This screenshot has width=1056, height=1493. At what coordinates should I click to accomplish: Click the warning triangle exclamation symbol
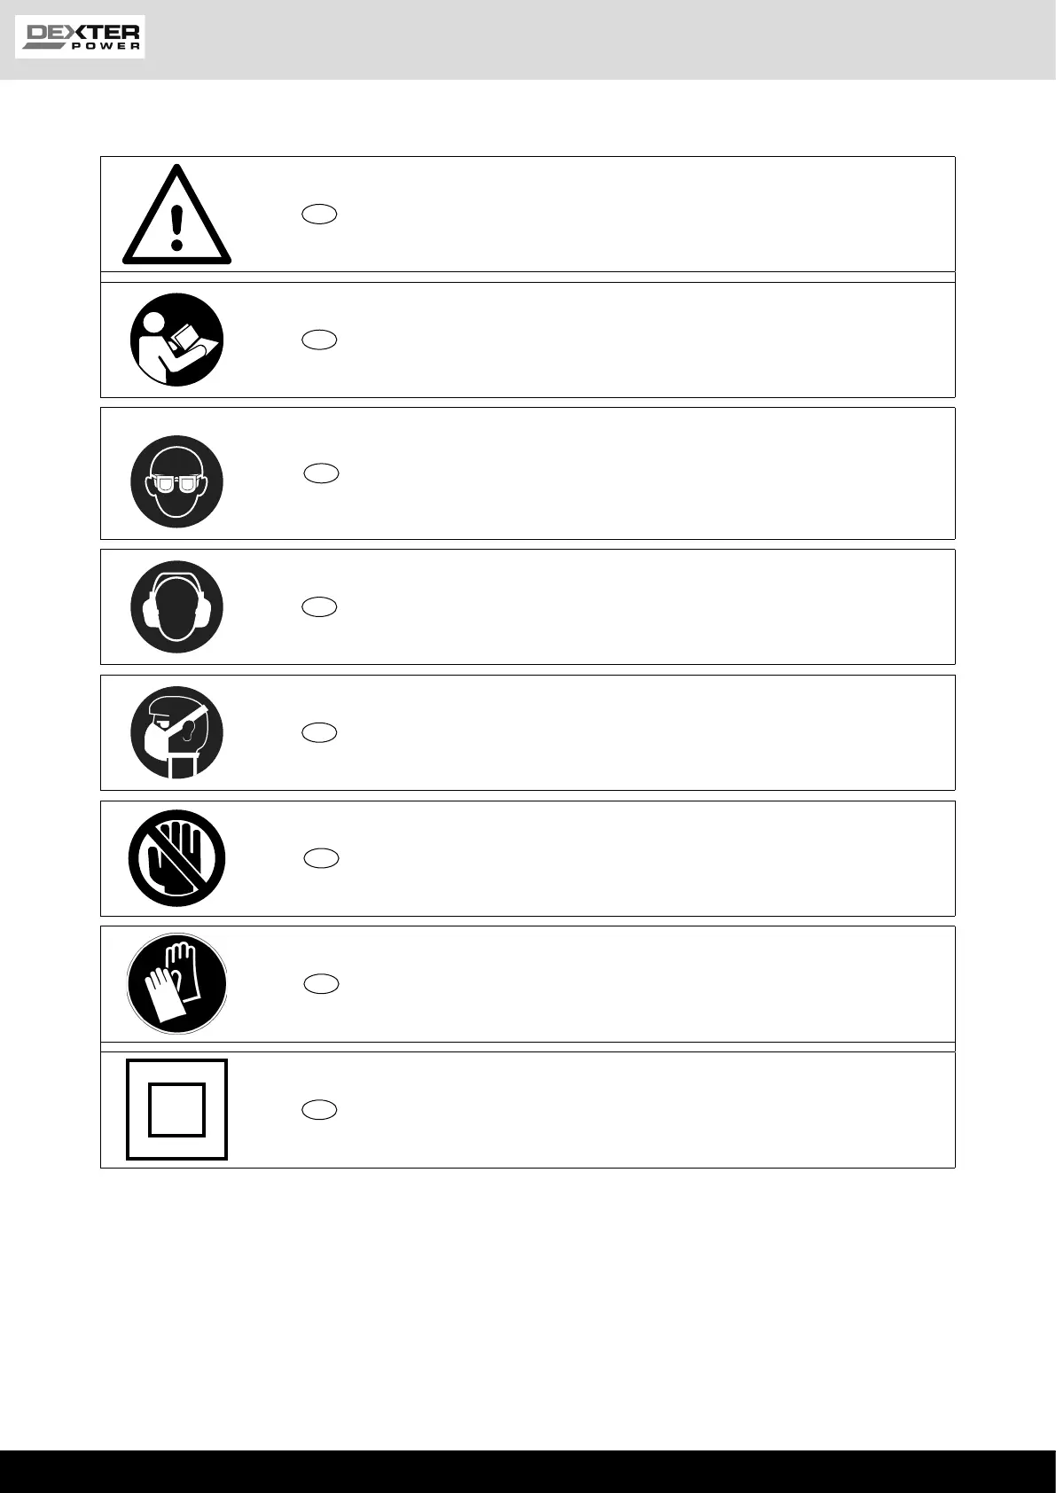click(176, 215)
